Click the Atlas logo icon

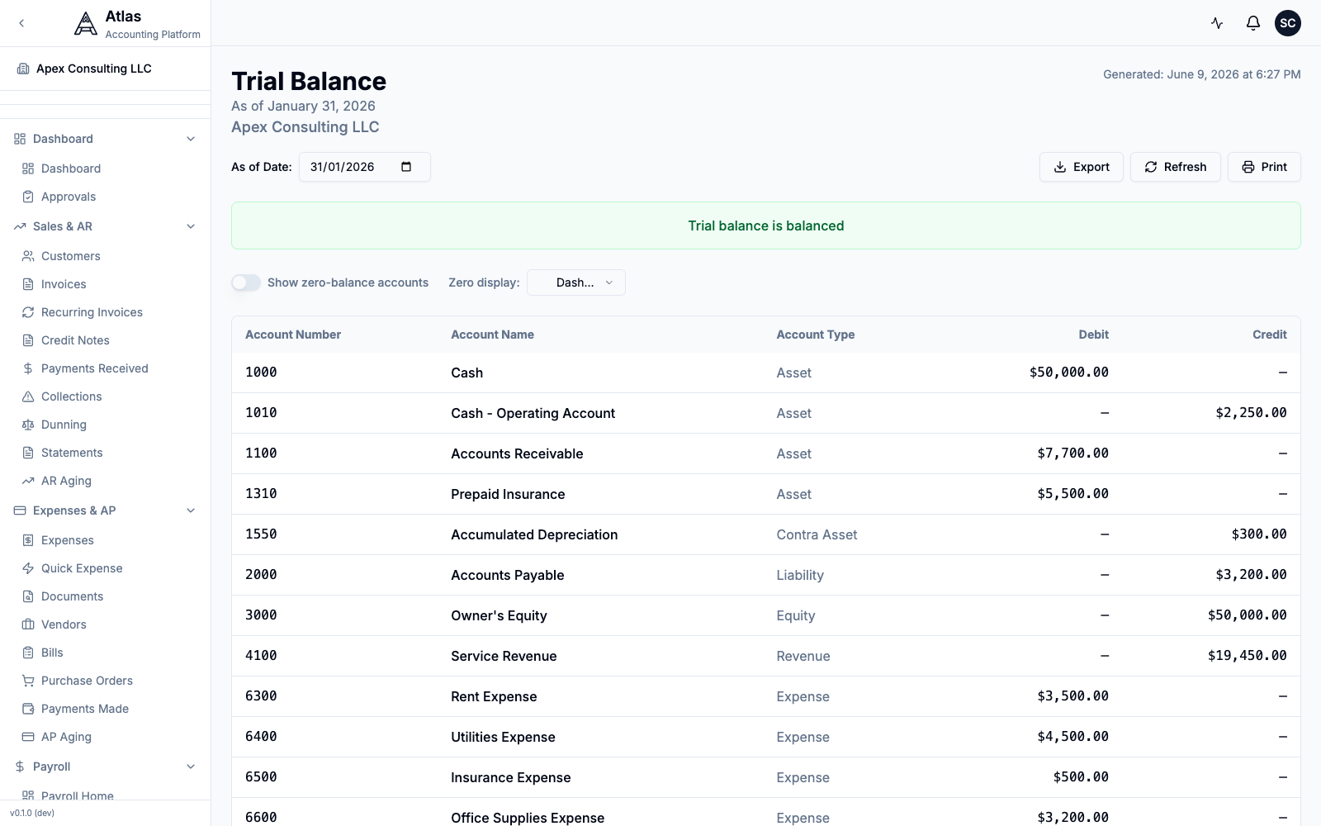click(x=85, y=23)
